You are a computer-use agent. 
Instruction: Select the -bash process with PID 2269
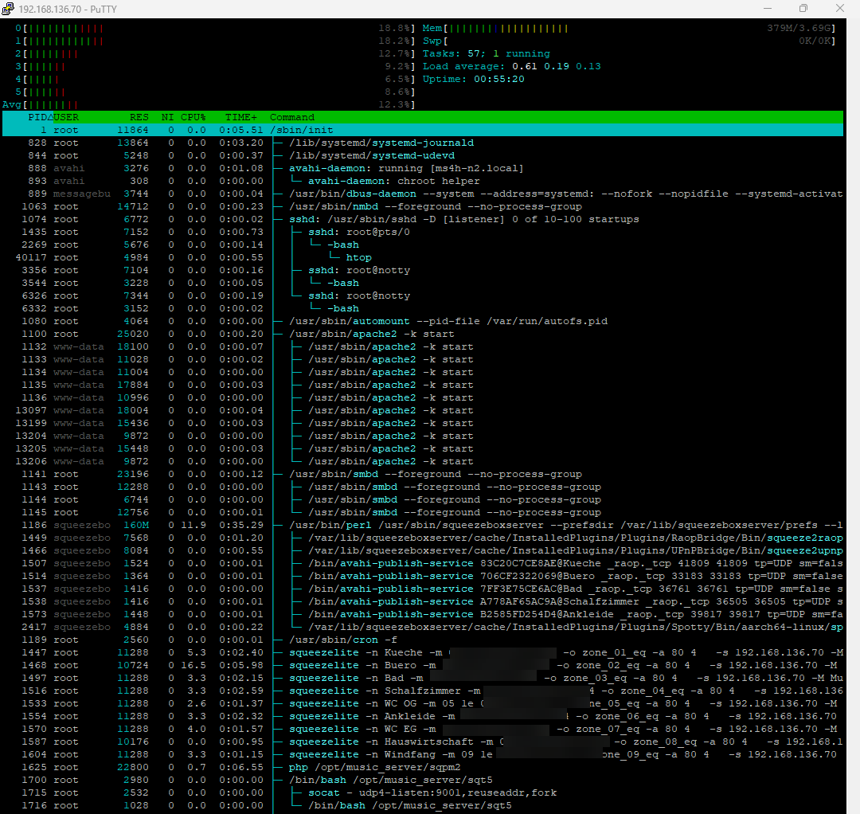click(x=422, y=245)
